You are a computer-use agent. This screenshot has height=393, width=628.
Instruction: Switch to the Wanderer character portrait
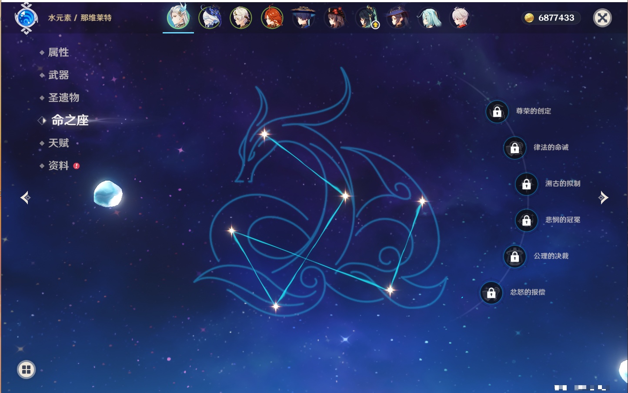click(303, 18)
